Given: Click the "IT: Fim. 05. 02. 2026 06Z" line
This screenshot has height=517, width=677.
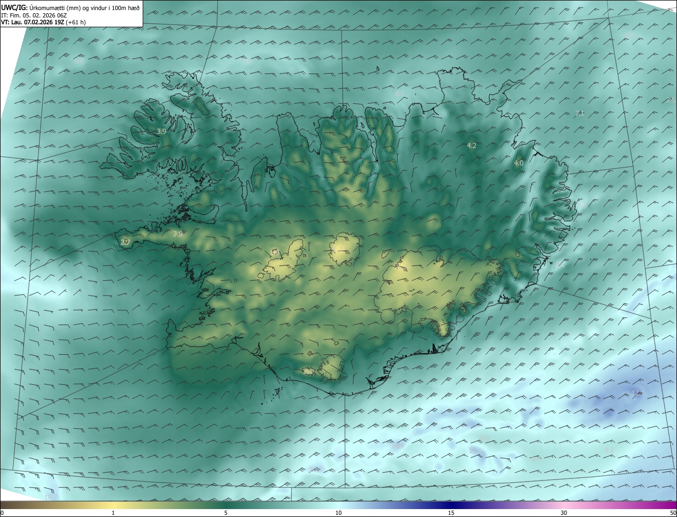Looking at the screenshot, I should (x=34, y=15).
